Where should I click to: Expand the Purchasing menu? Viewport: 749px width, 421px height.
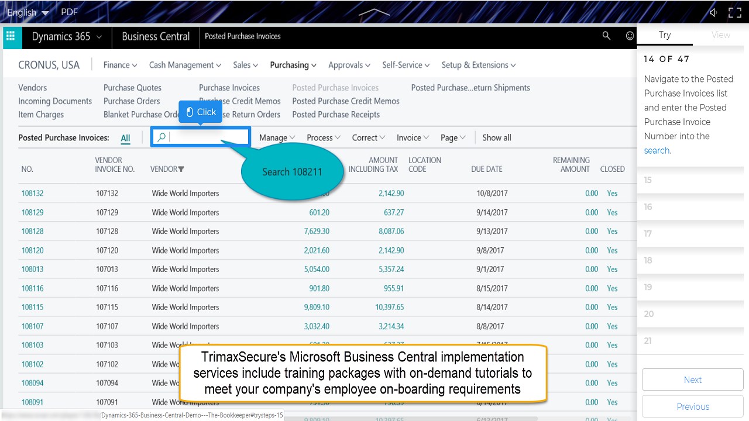(x=293, y=65)
